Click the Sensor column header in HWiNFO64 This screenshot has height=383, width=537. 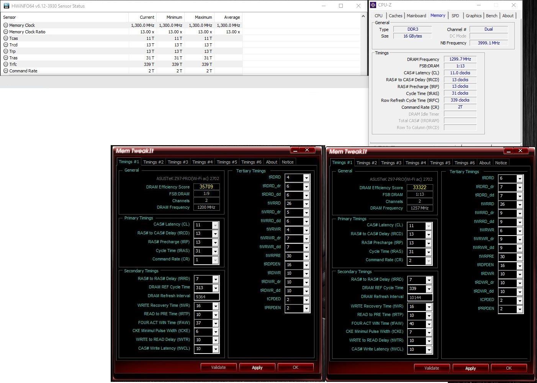coord(64,17)
